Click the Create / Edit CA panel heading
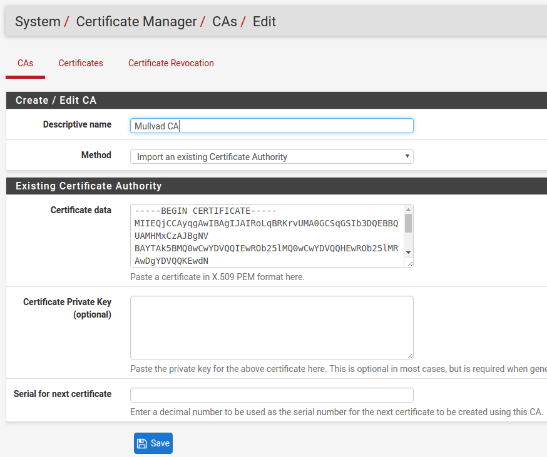This screenshot has width=547, height=457. click(56, 100)
